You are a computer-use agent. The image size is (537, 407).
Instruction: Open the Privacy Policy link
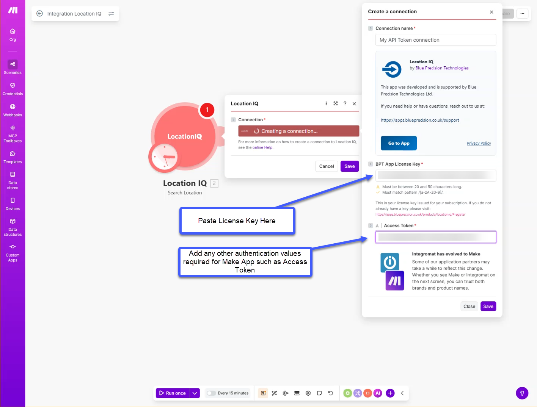479,143
